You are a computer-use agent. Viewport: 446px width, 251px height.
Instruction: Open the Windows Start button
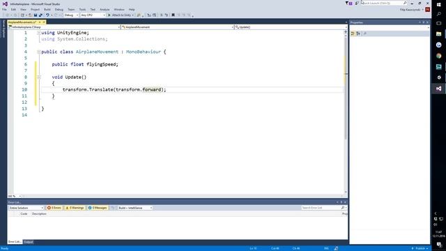(438, 5)
